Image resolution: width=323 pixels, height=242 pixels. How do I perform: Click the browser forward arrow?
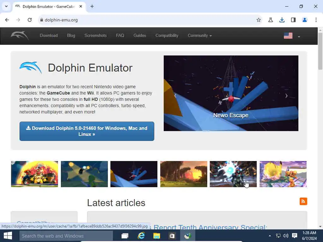(18, 20)
